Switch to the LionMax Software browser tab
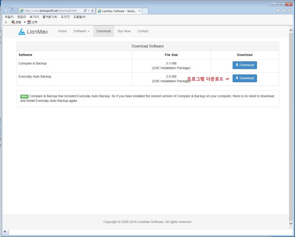The width and height of the screenshot is (295, 237). click(x=118, y=11)
